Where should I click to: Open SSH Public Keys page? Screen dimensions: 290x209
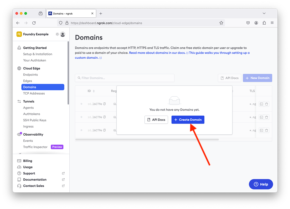[35, 120]
